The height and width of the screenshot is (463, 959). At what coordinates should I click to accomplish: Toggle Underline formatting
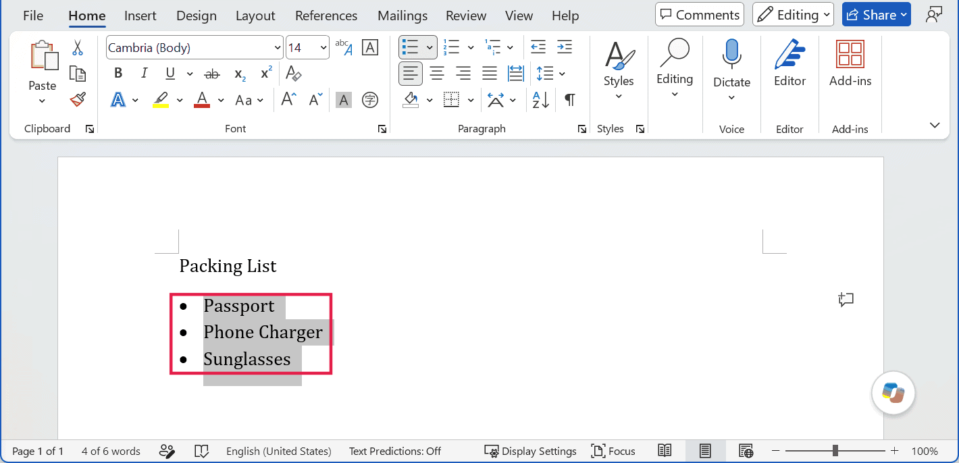(x=170, y=74)
